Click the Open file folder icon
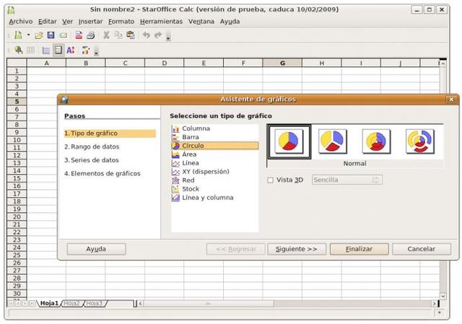 coord(38,35)
